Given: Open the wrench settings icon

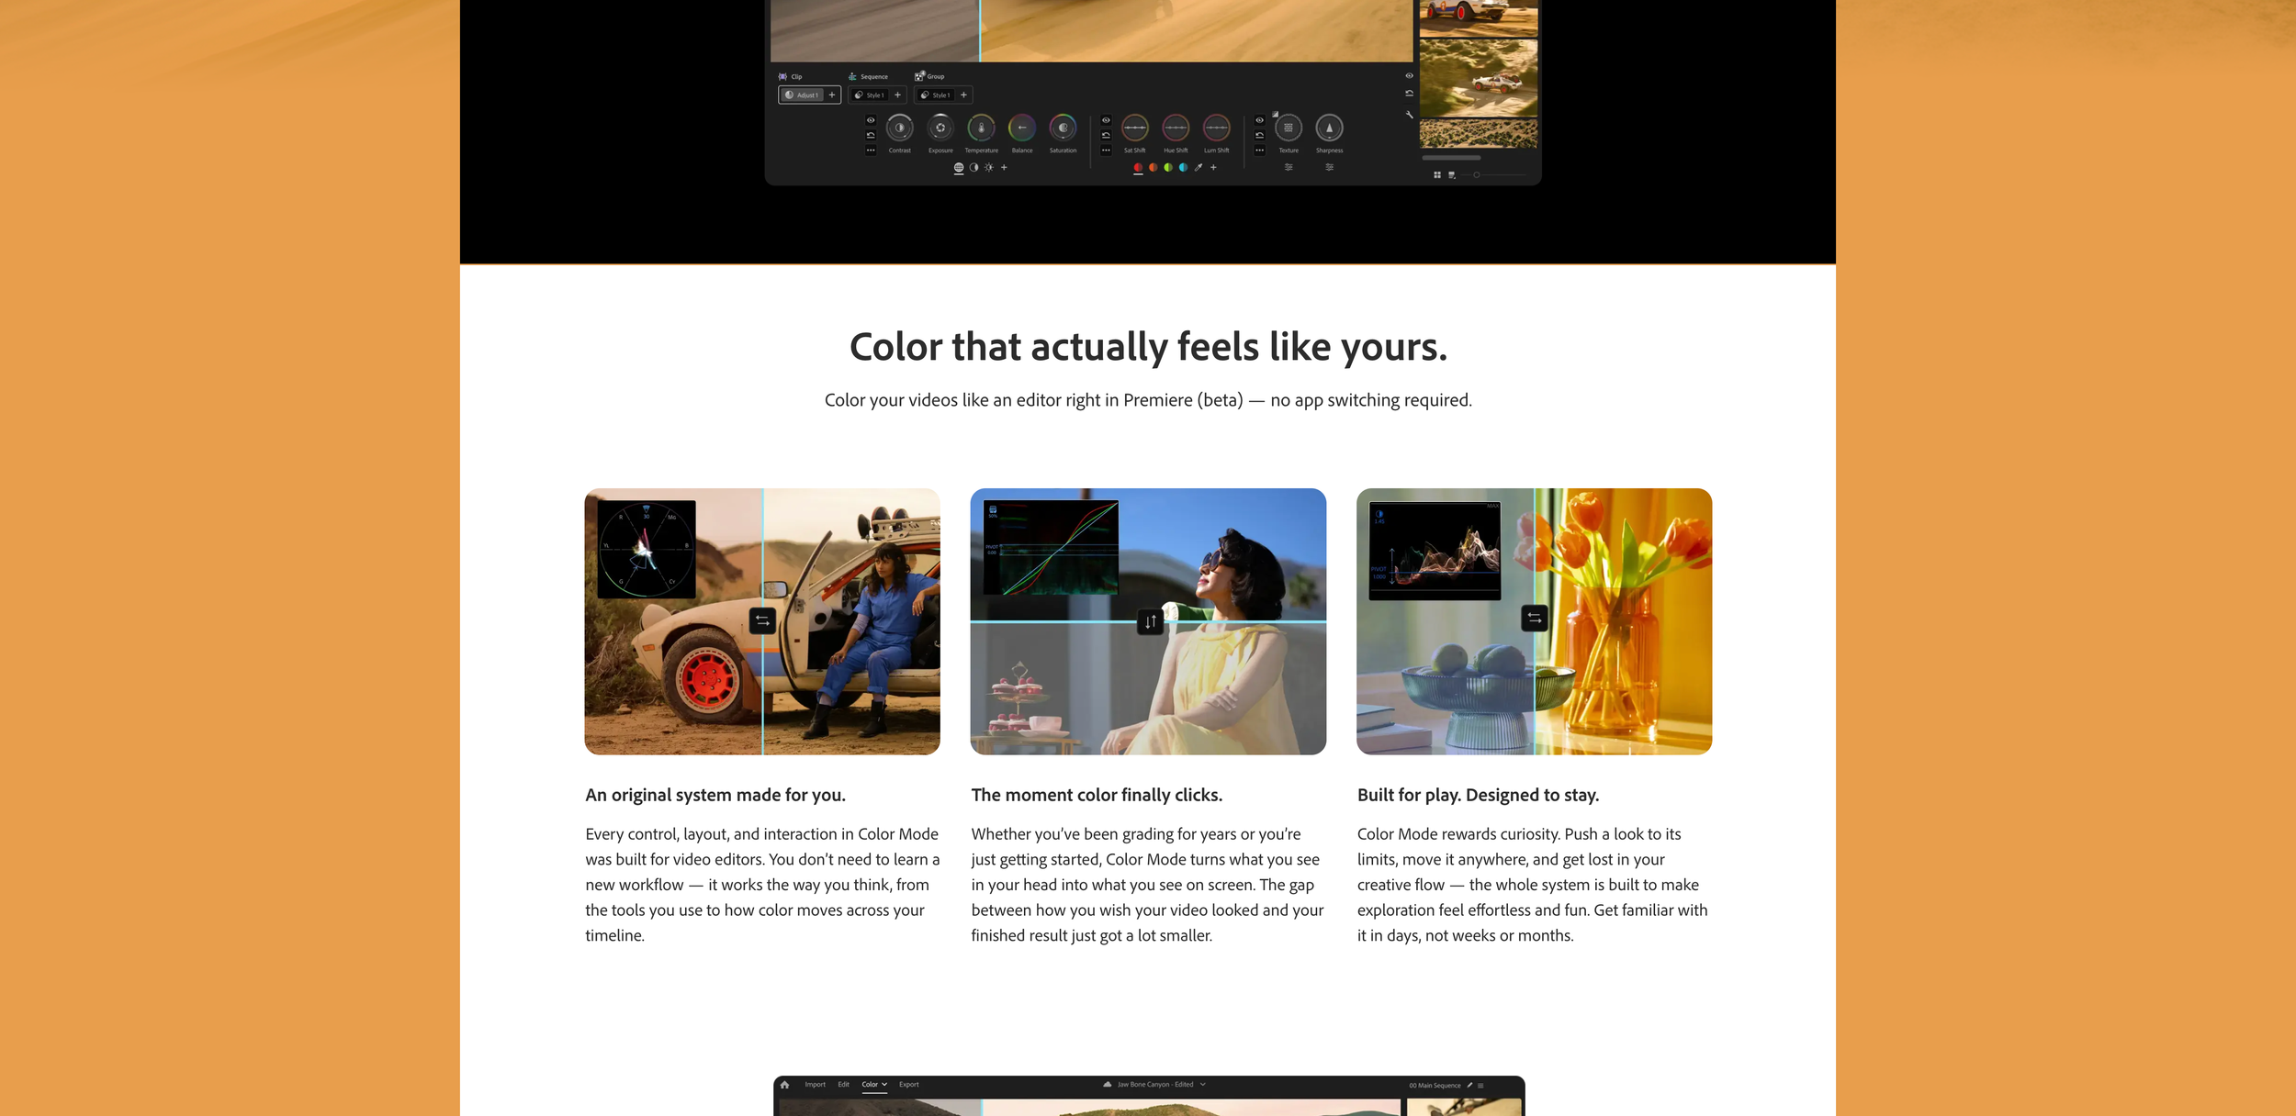Looking at the screenshot, I should pos(1409,115).
